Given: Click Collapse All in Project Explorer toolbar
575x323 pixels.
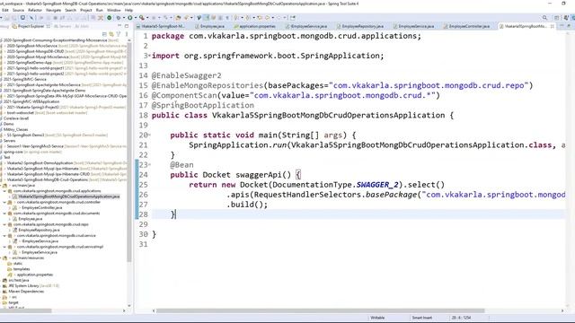Looking at the screenshot, I should click(104, 34).
